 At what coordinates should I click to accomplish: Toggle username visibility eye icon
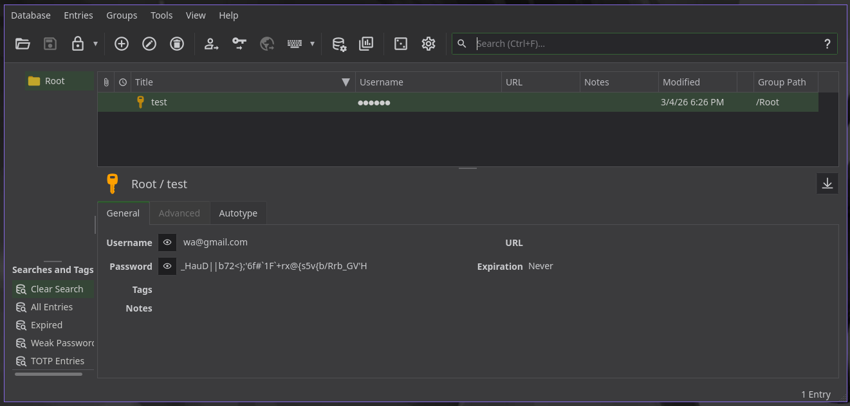pyautogui.click(x=167, y=242)
